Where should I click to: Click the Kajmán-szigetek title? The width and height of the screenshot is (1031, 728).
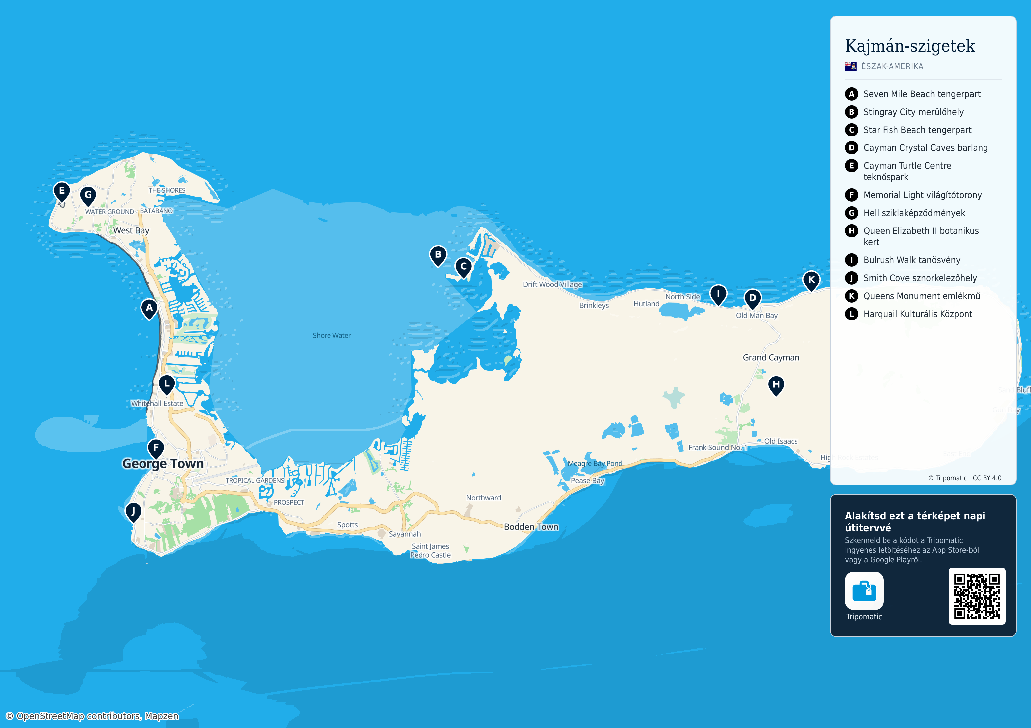pyautogui.click(x=910, y=46)
